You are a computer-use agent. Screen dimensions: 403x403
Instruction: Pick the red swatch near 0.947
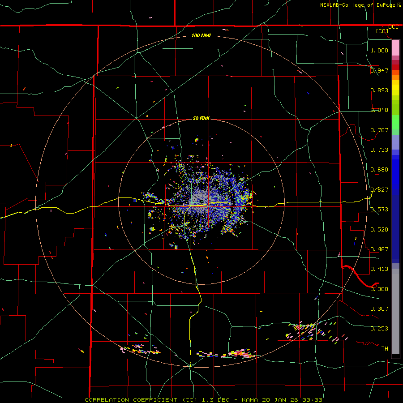(395, 67)
